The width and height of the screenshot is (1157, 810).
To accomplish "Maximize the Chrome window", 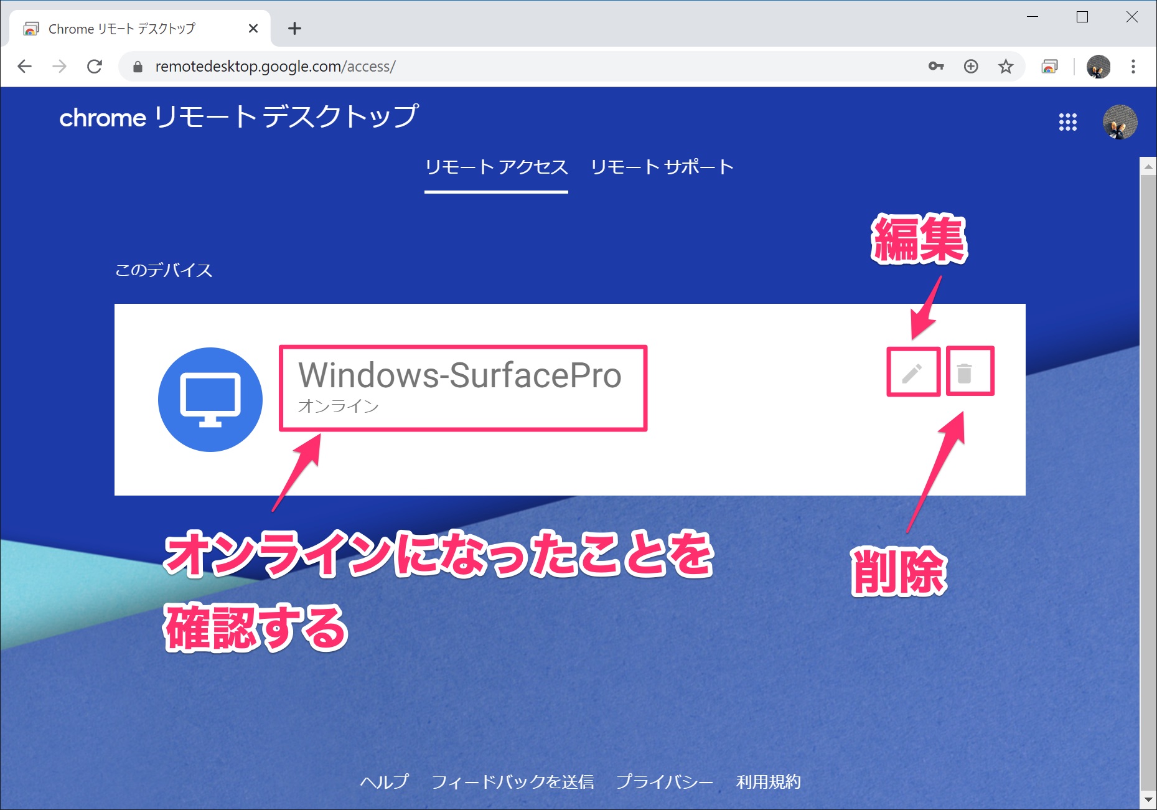I will 1082,17.
